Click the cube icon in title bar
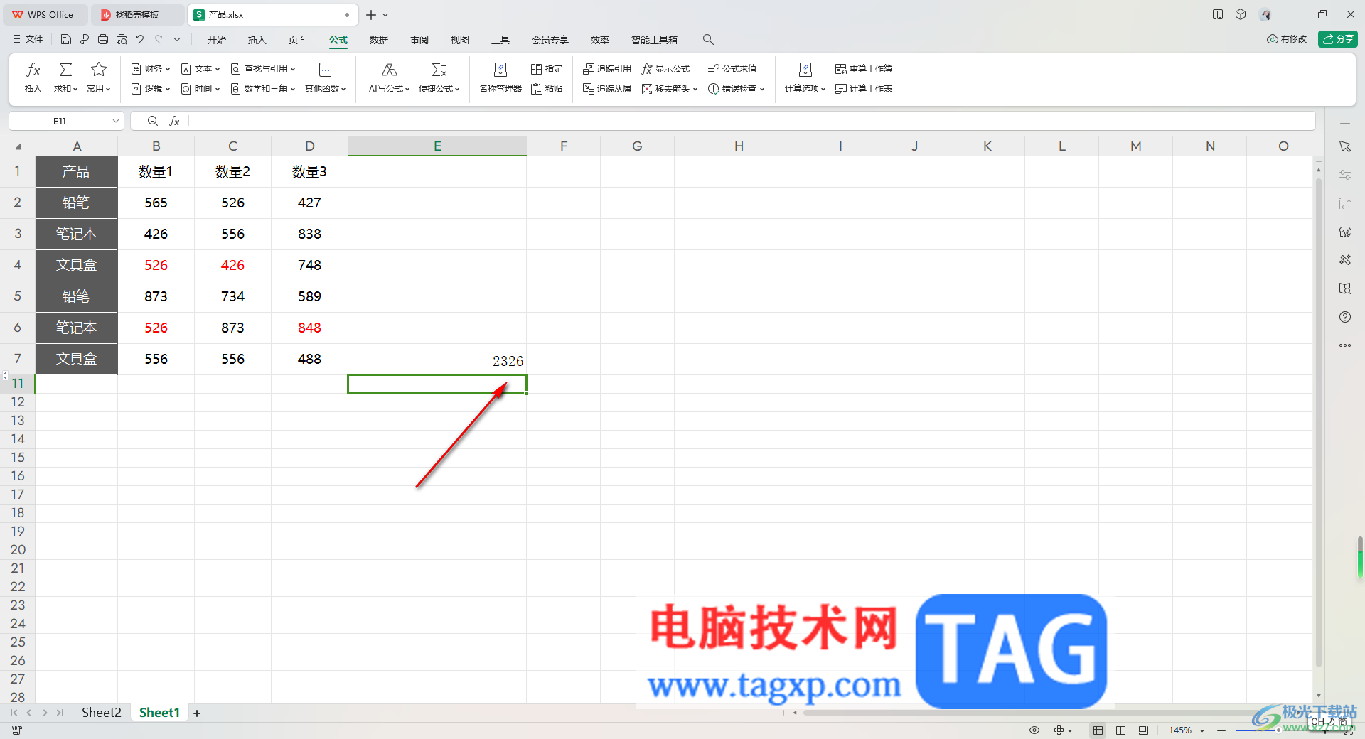Image resolution: width=1365 pixels, height=739 pixels. (1241, 14)
